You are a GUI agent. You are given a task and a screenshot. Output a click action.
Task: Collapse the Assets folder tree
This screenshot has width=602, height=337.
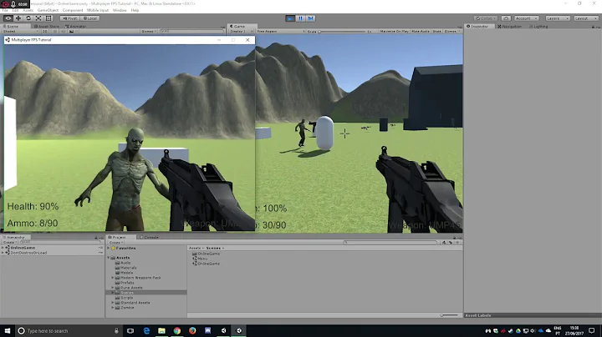(109, 258)
